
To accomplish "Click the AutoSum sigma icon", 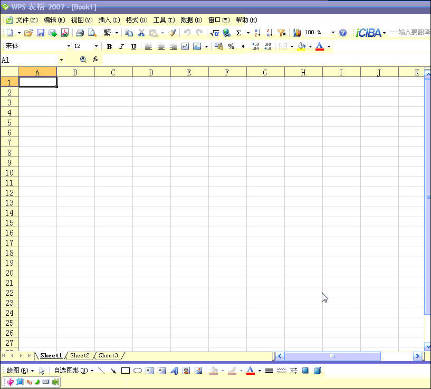I will (x=238, y=33).
